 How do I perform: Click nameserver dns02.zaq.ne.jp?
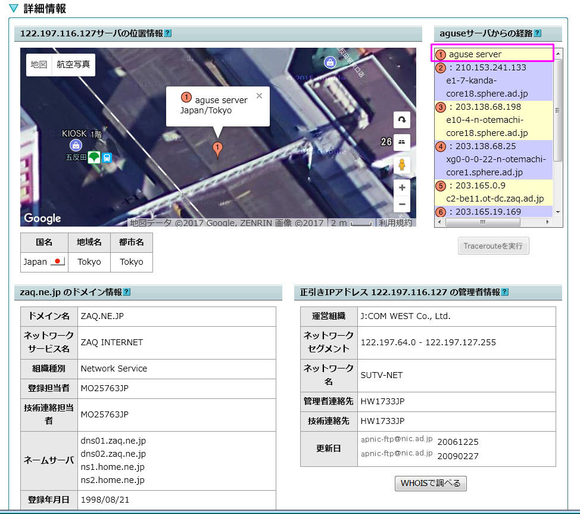coord(113,454)
